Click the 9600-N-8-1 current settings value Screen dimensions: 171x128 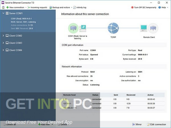143,54
